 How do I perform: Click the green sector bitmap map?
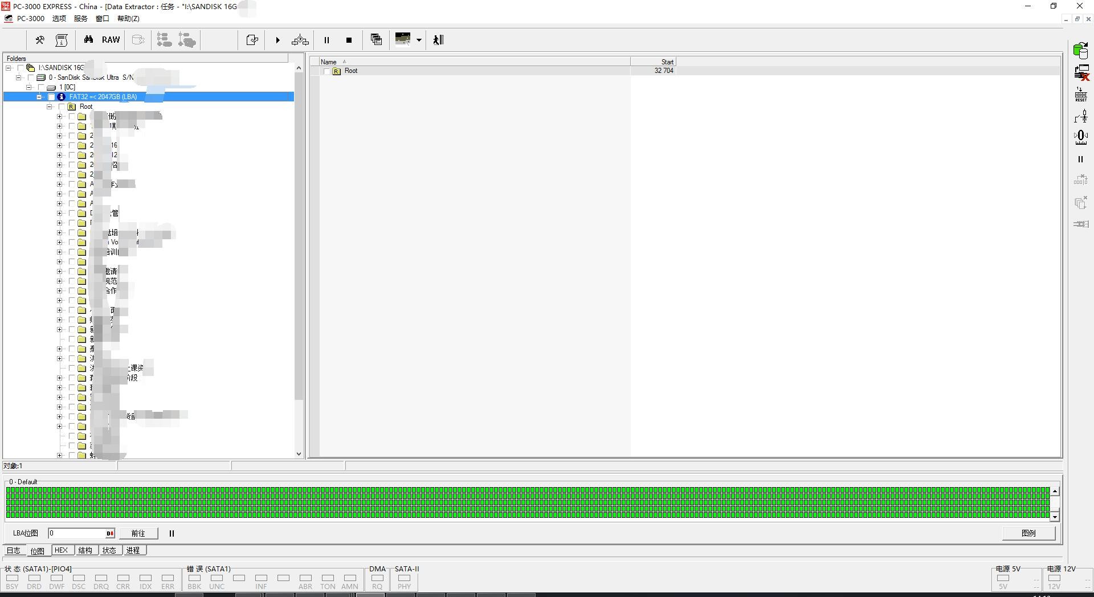528,502
